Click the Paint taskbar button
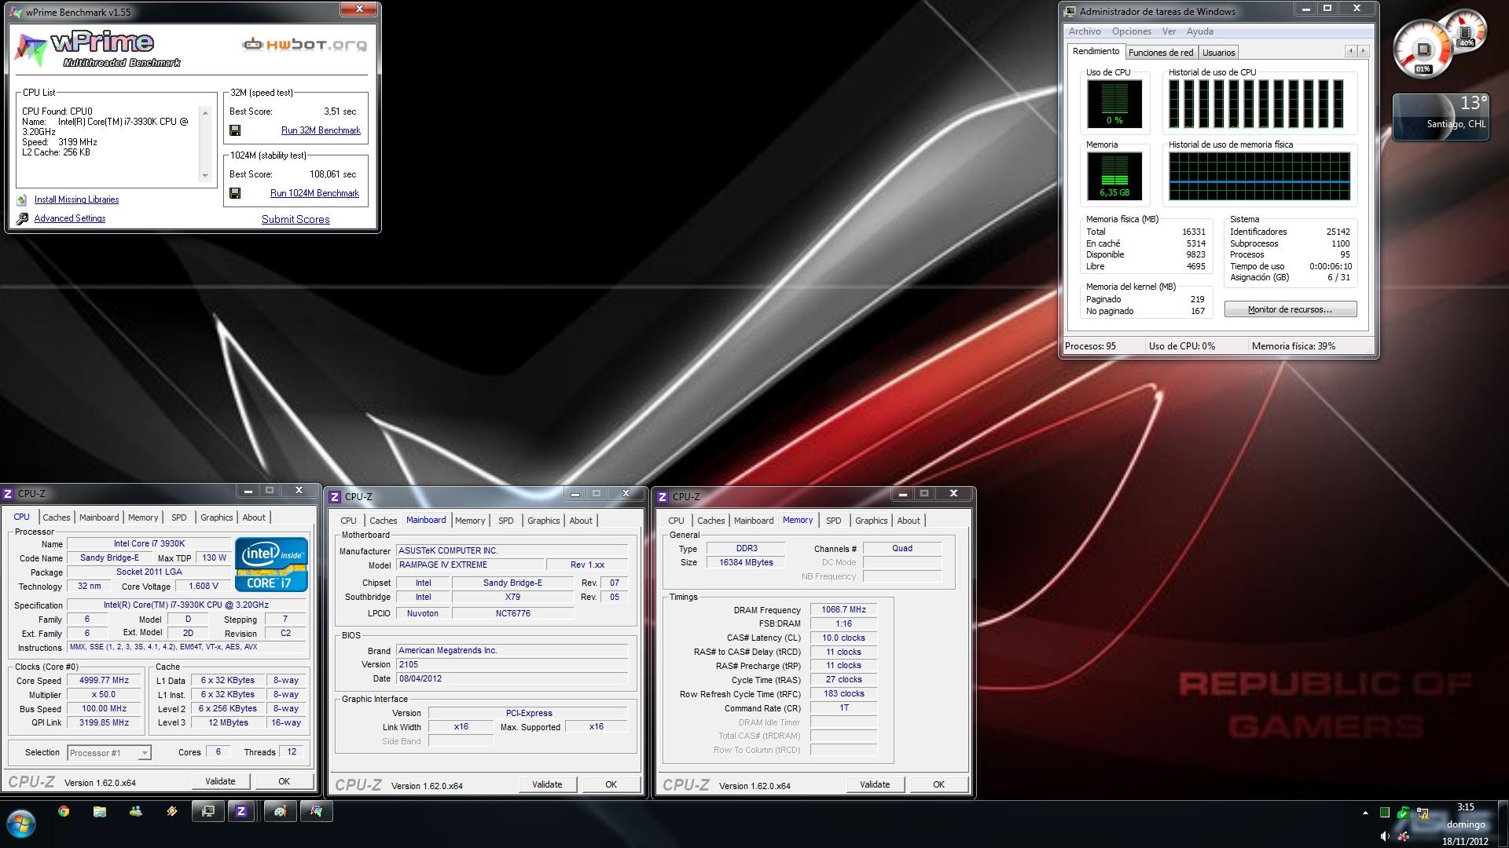The height and width of the screenshot is (848, 1509). tap(280, 811)
